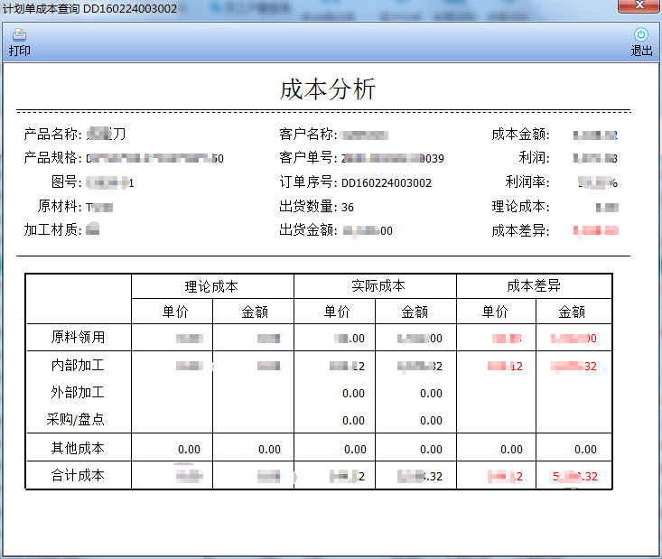Click the 采购/盘点 row label
Image resolution: width=662 pixels, height=559 pixels.
tap(76, 420)
